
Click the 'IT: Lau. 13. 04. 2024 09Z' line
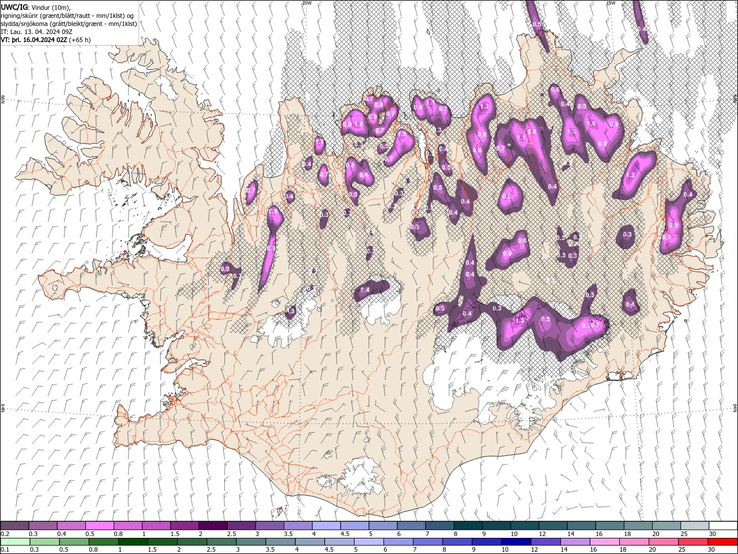(36, 32)
